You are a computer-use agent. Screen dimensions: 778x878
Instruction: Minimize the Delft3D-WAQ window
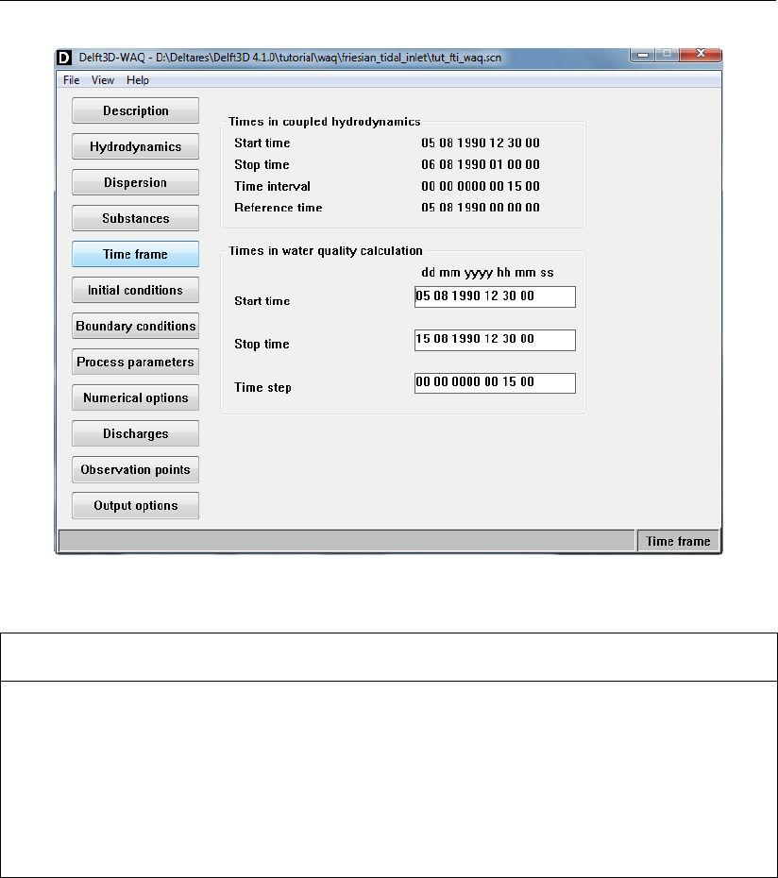(643, 55)
